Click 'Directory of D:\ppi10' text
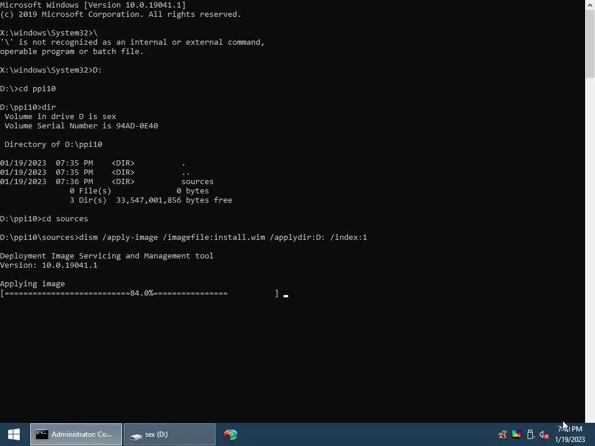595x446 pixels. pyautogui.click(x=53, y=144)
